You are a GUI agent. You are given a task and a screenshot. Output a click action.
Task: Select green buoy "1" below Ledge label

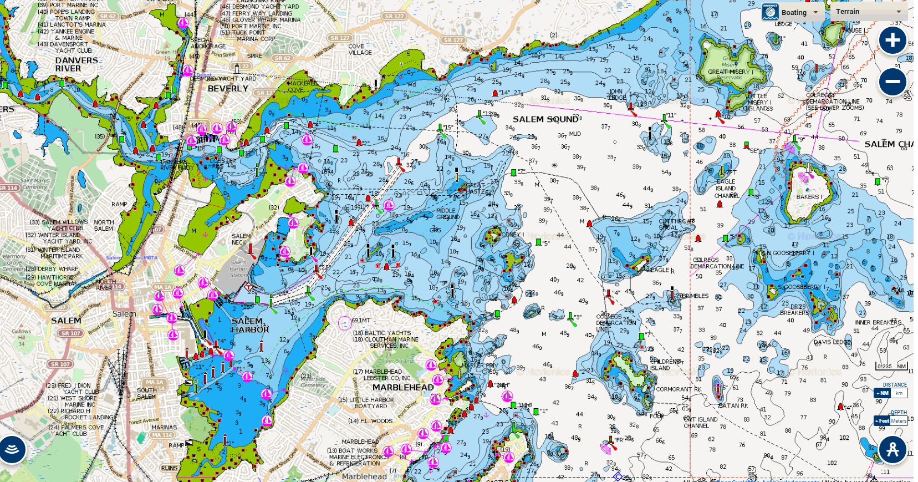pyautogui.click(x=775, y=39)
